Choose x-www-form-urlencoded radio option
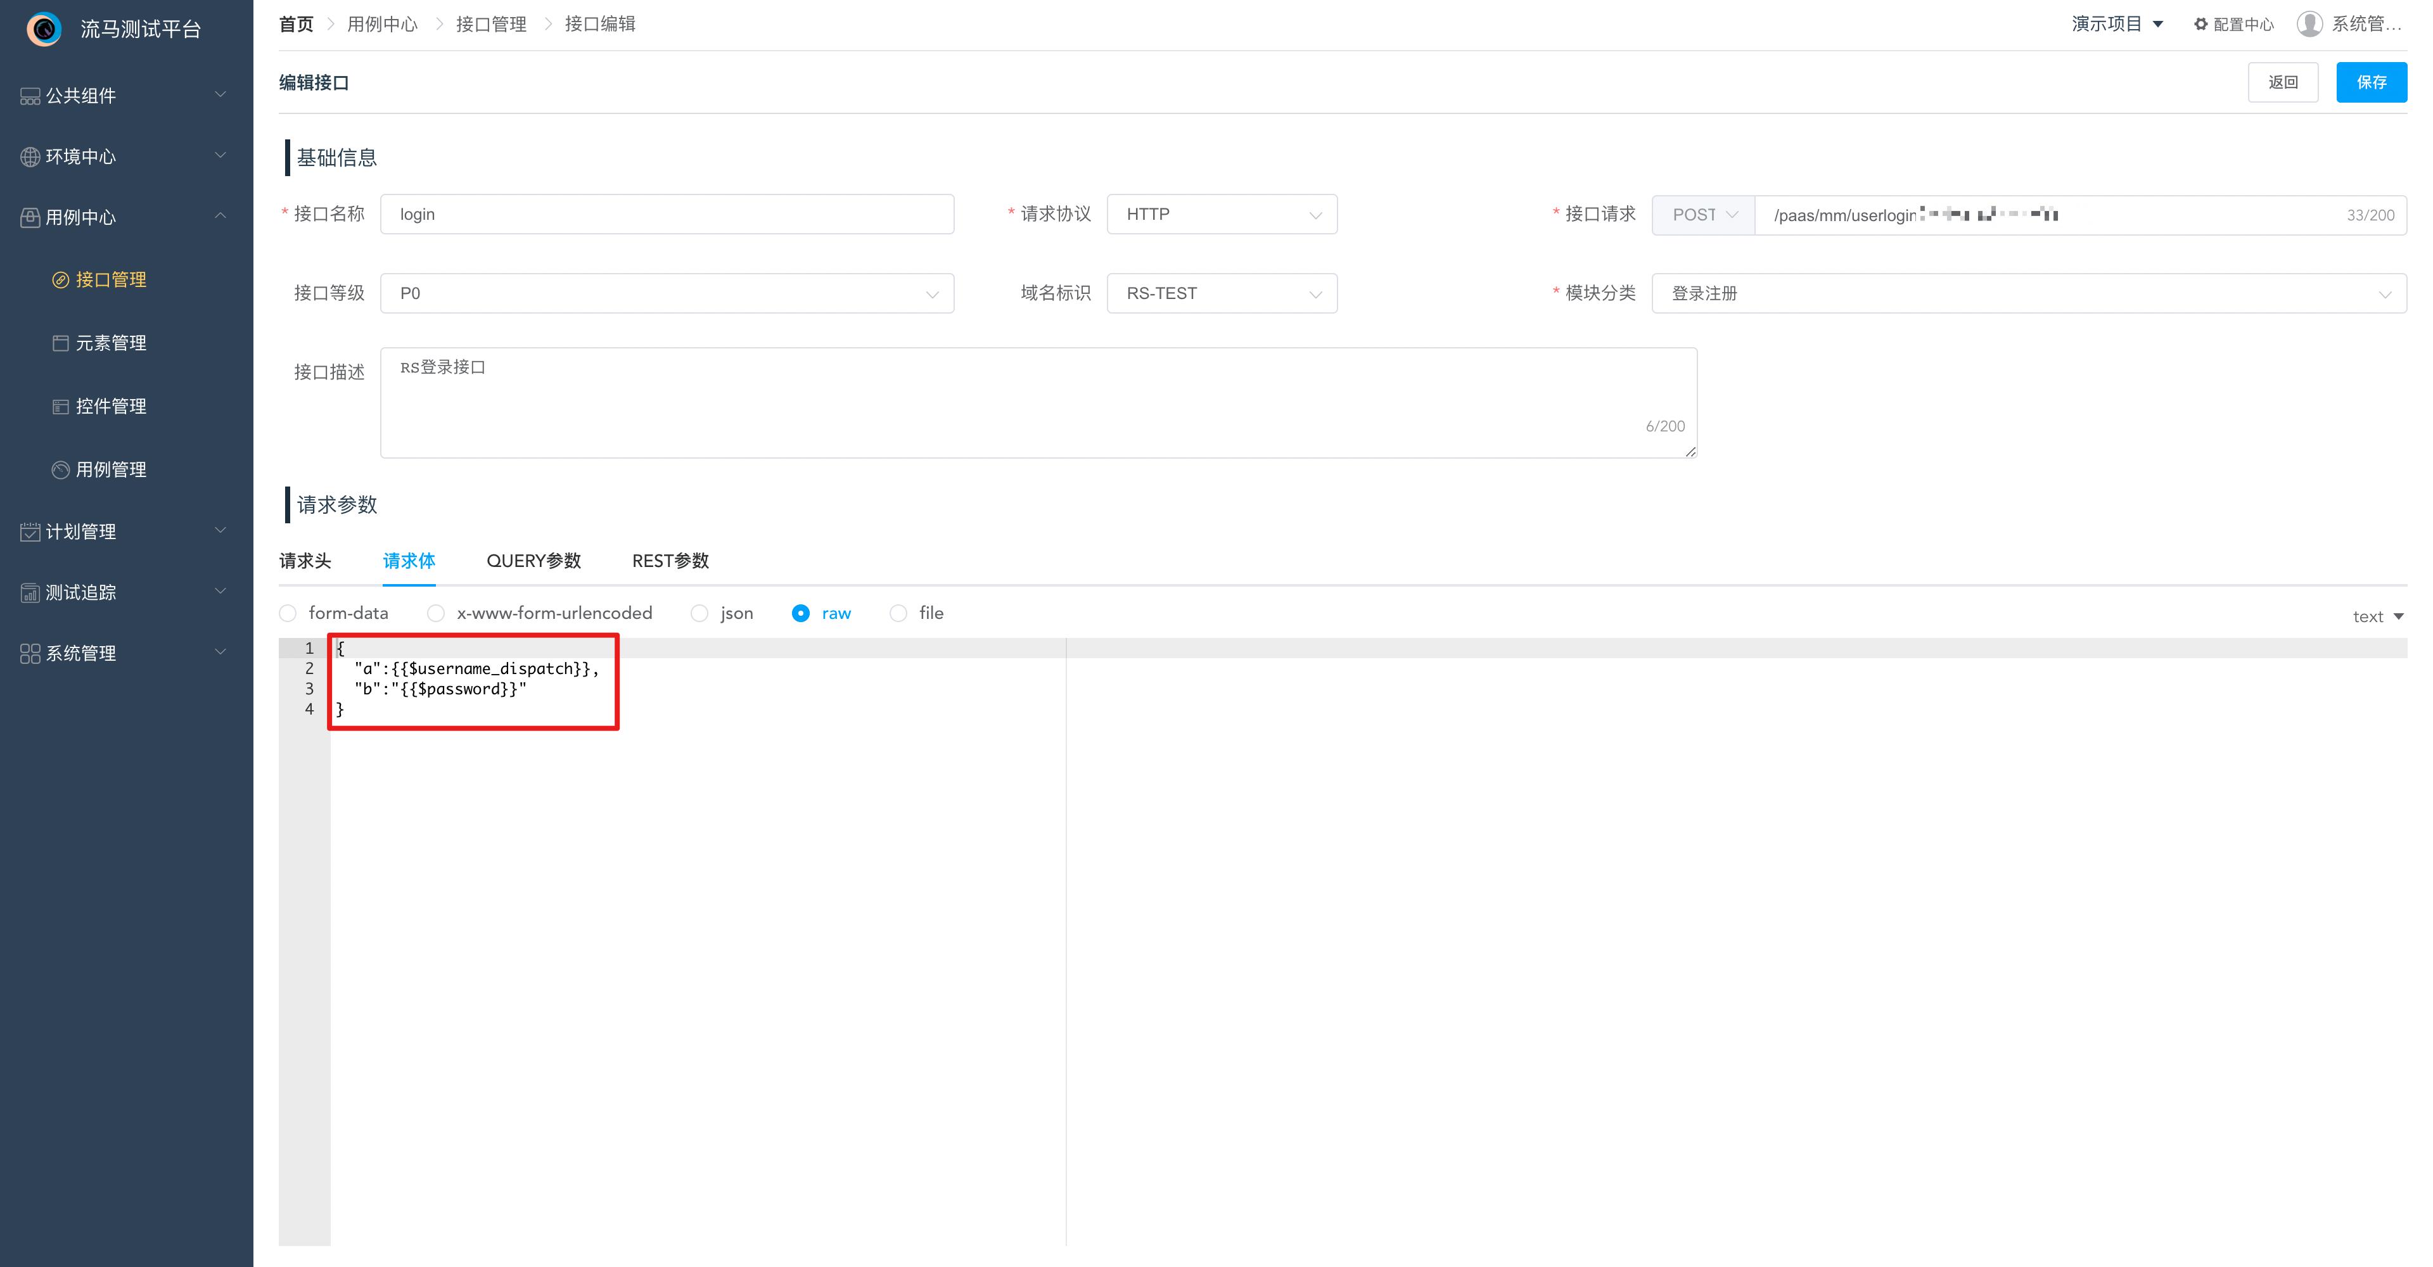This screenshot has width=2433, height=1267. click(435, 614)
